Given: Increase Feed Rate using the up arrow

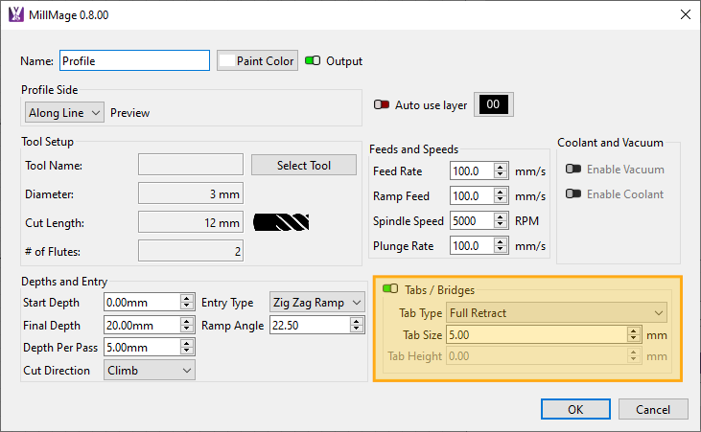Looking at the screenshot, I should pyautogui.click(x=501, y=167).
